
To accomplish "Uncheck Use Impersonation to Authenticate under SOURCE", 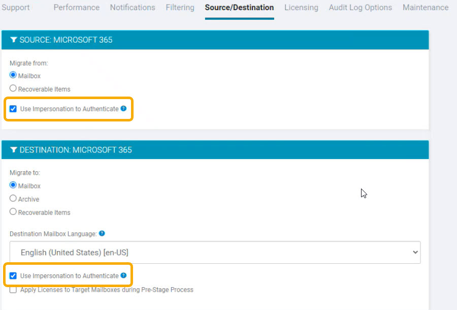I will 13,108.
